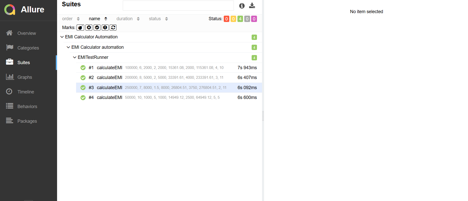This screenshot has height=201, width=468.
Task: Click the bar chart icon beside Graphs
Action: click(10, 77)
